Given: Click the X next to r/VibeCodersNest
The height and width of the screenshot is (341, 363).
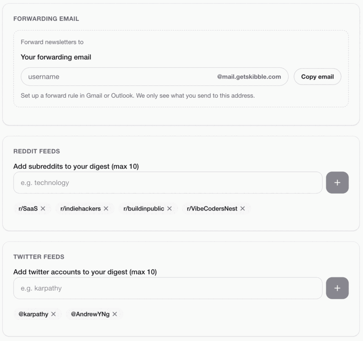Looking at the screenshot, I should [242, 209].
